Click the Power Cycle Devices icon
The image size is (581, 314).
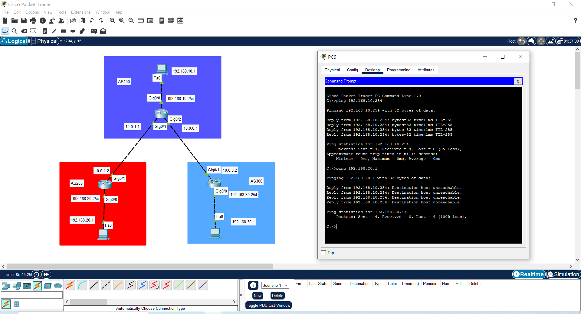pyautogui.click(x=36, y=274)
